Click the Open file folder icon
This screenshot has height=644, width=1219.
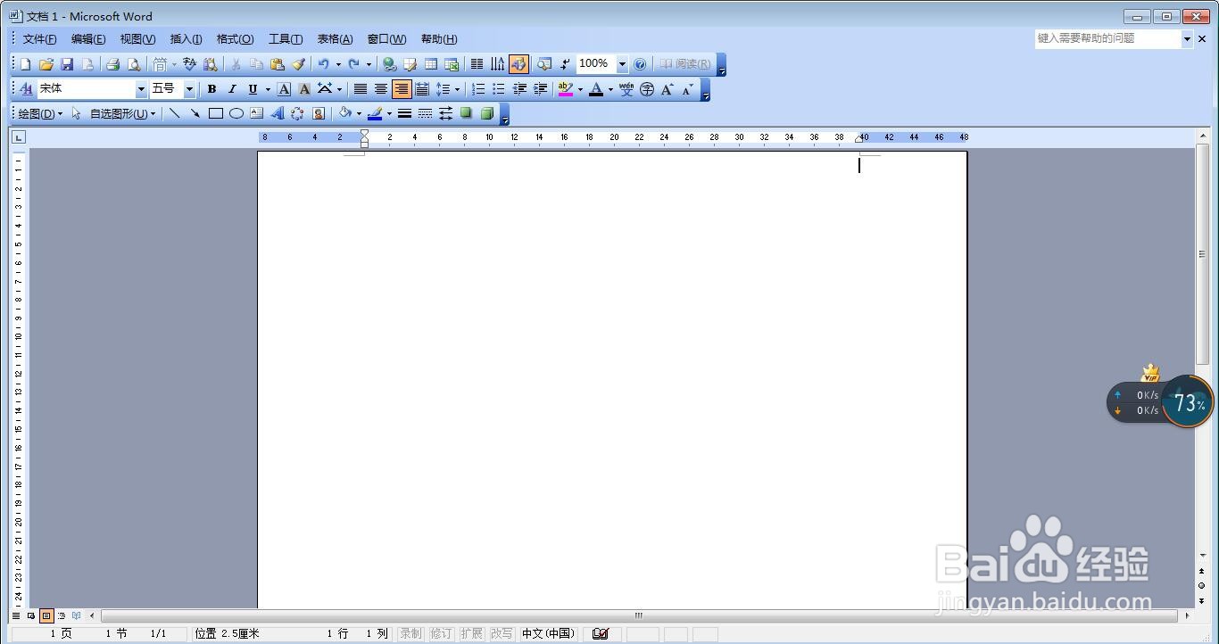tap(46, 64)
